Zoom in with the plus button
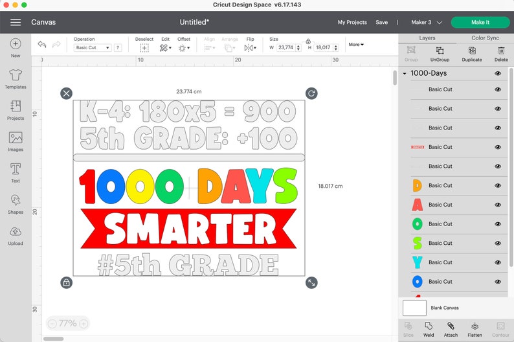 coord(84,324)
